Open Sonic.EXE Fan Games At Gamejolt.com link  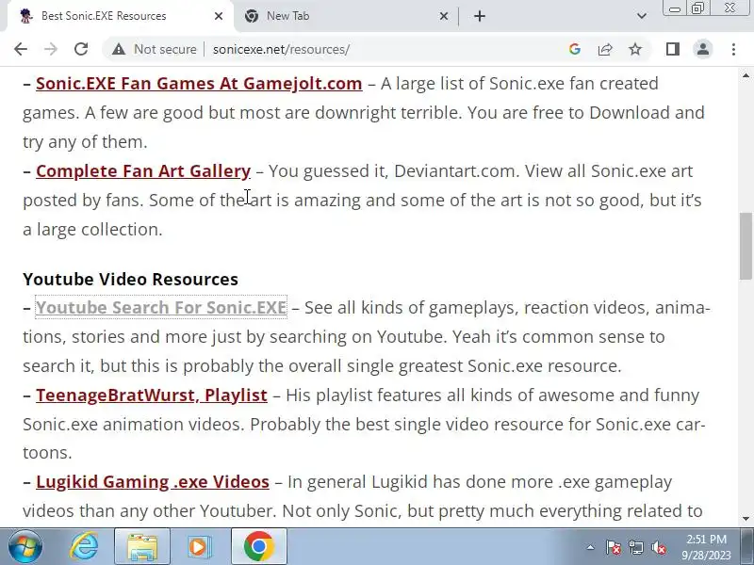tap(199, 83)
